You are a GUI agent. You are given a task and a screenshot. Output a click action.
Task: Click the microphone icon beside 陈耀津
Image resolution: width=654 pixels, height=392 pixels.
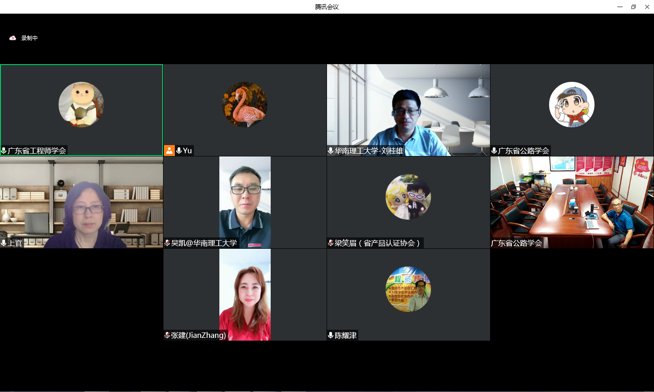(x=331, y=336)
